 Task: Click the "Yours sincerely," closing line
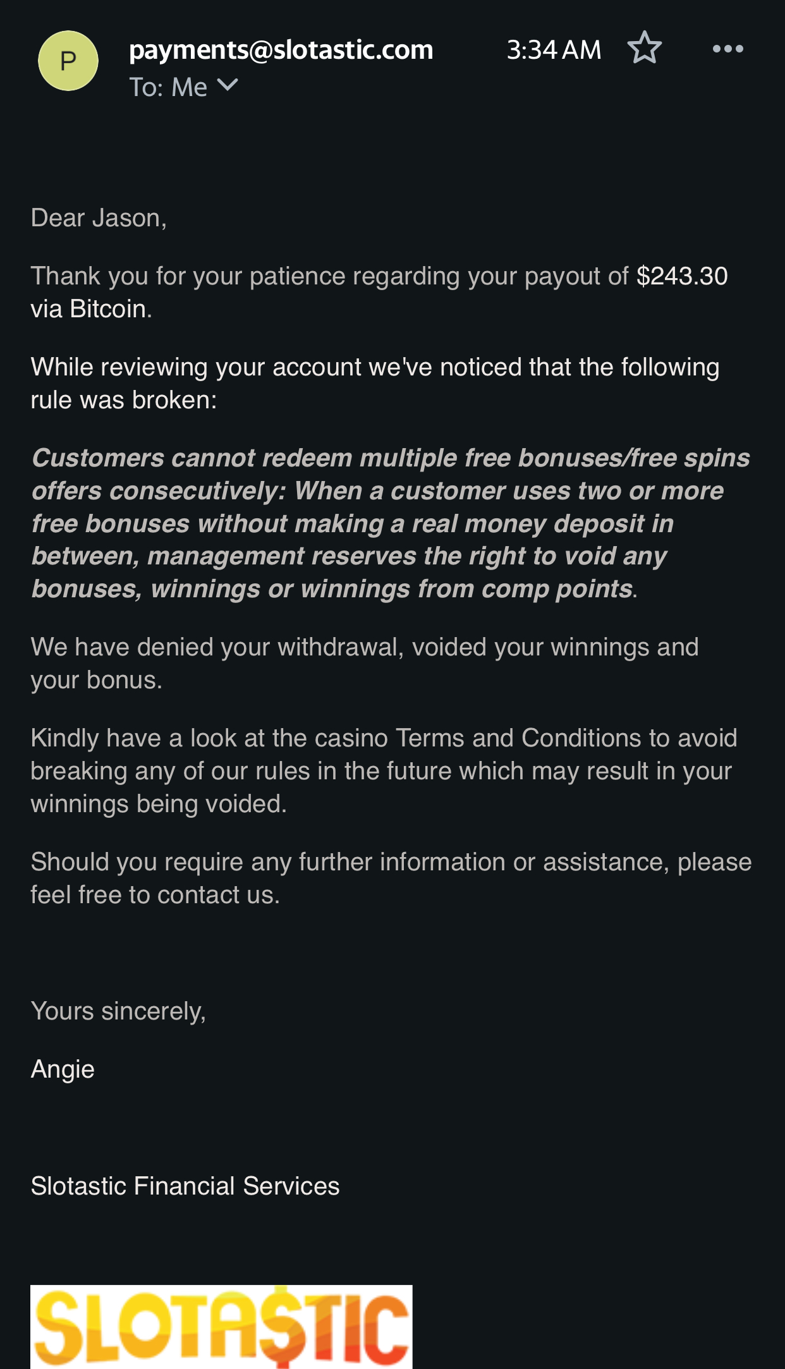pos(118,1011)
